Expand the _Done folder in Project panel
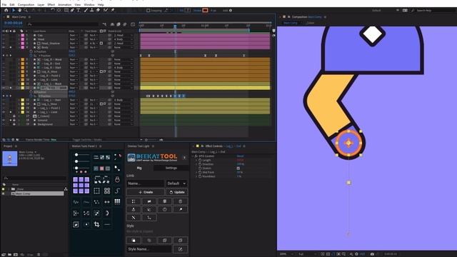The image size is (457, 257). (x=9, y=189)
